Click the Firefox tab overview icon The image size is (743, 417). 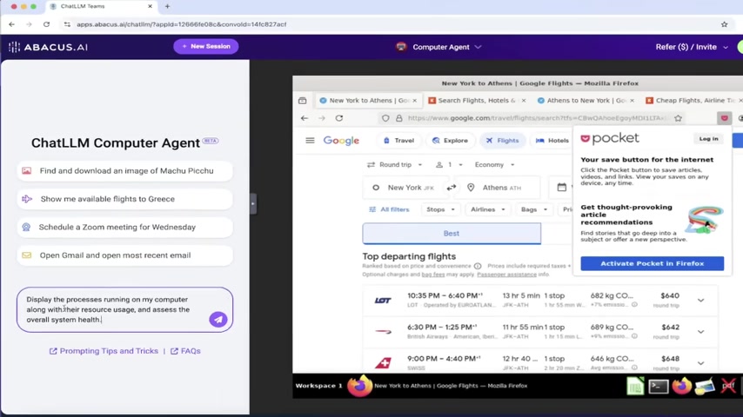[x=302, y=101]
